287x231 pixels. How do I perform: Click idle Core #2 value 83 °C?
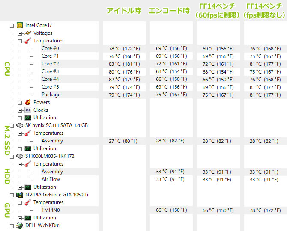(x=124, y=64)
